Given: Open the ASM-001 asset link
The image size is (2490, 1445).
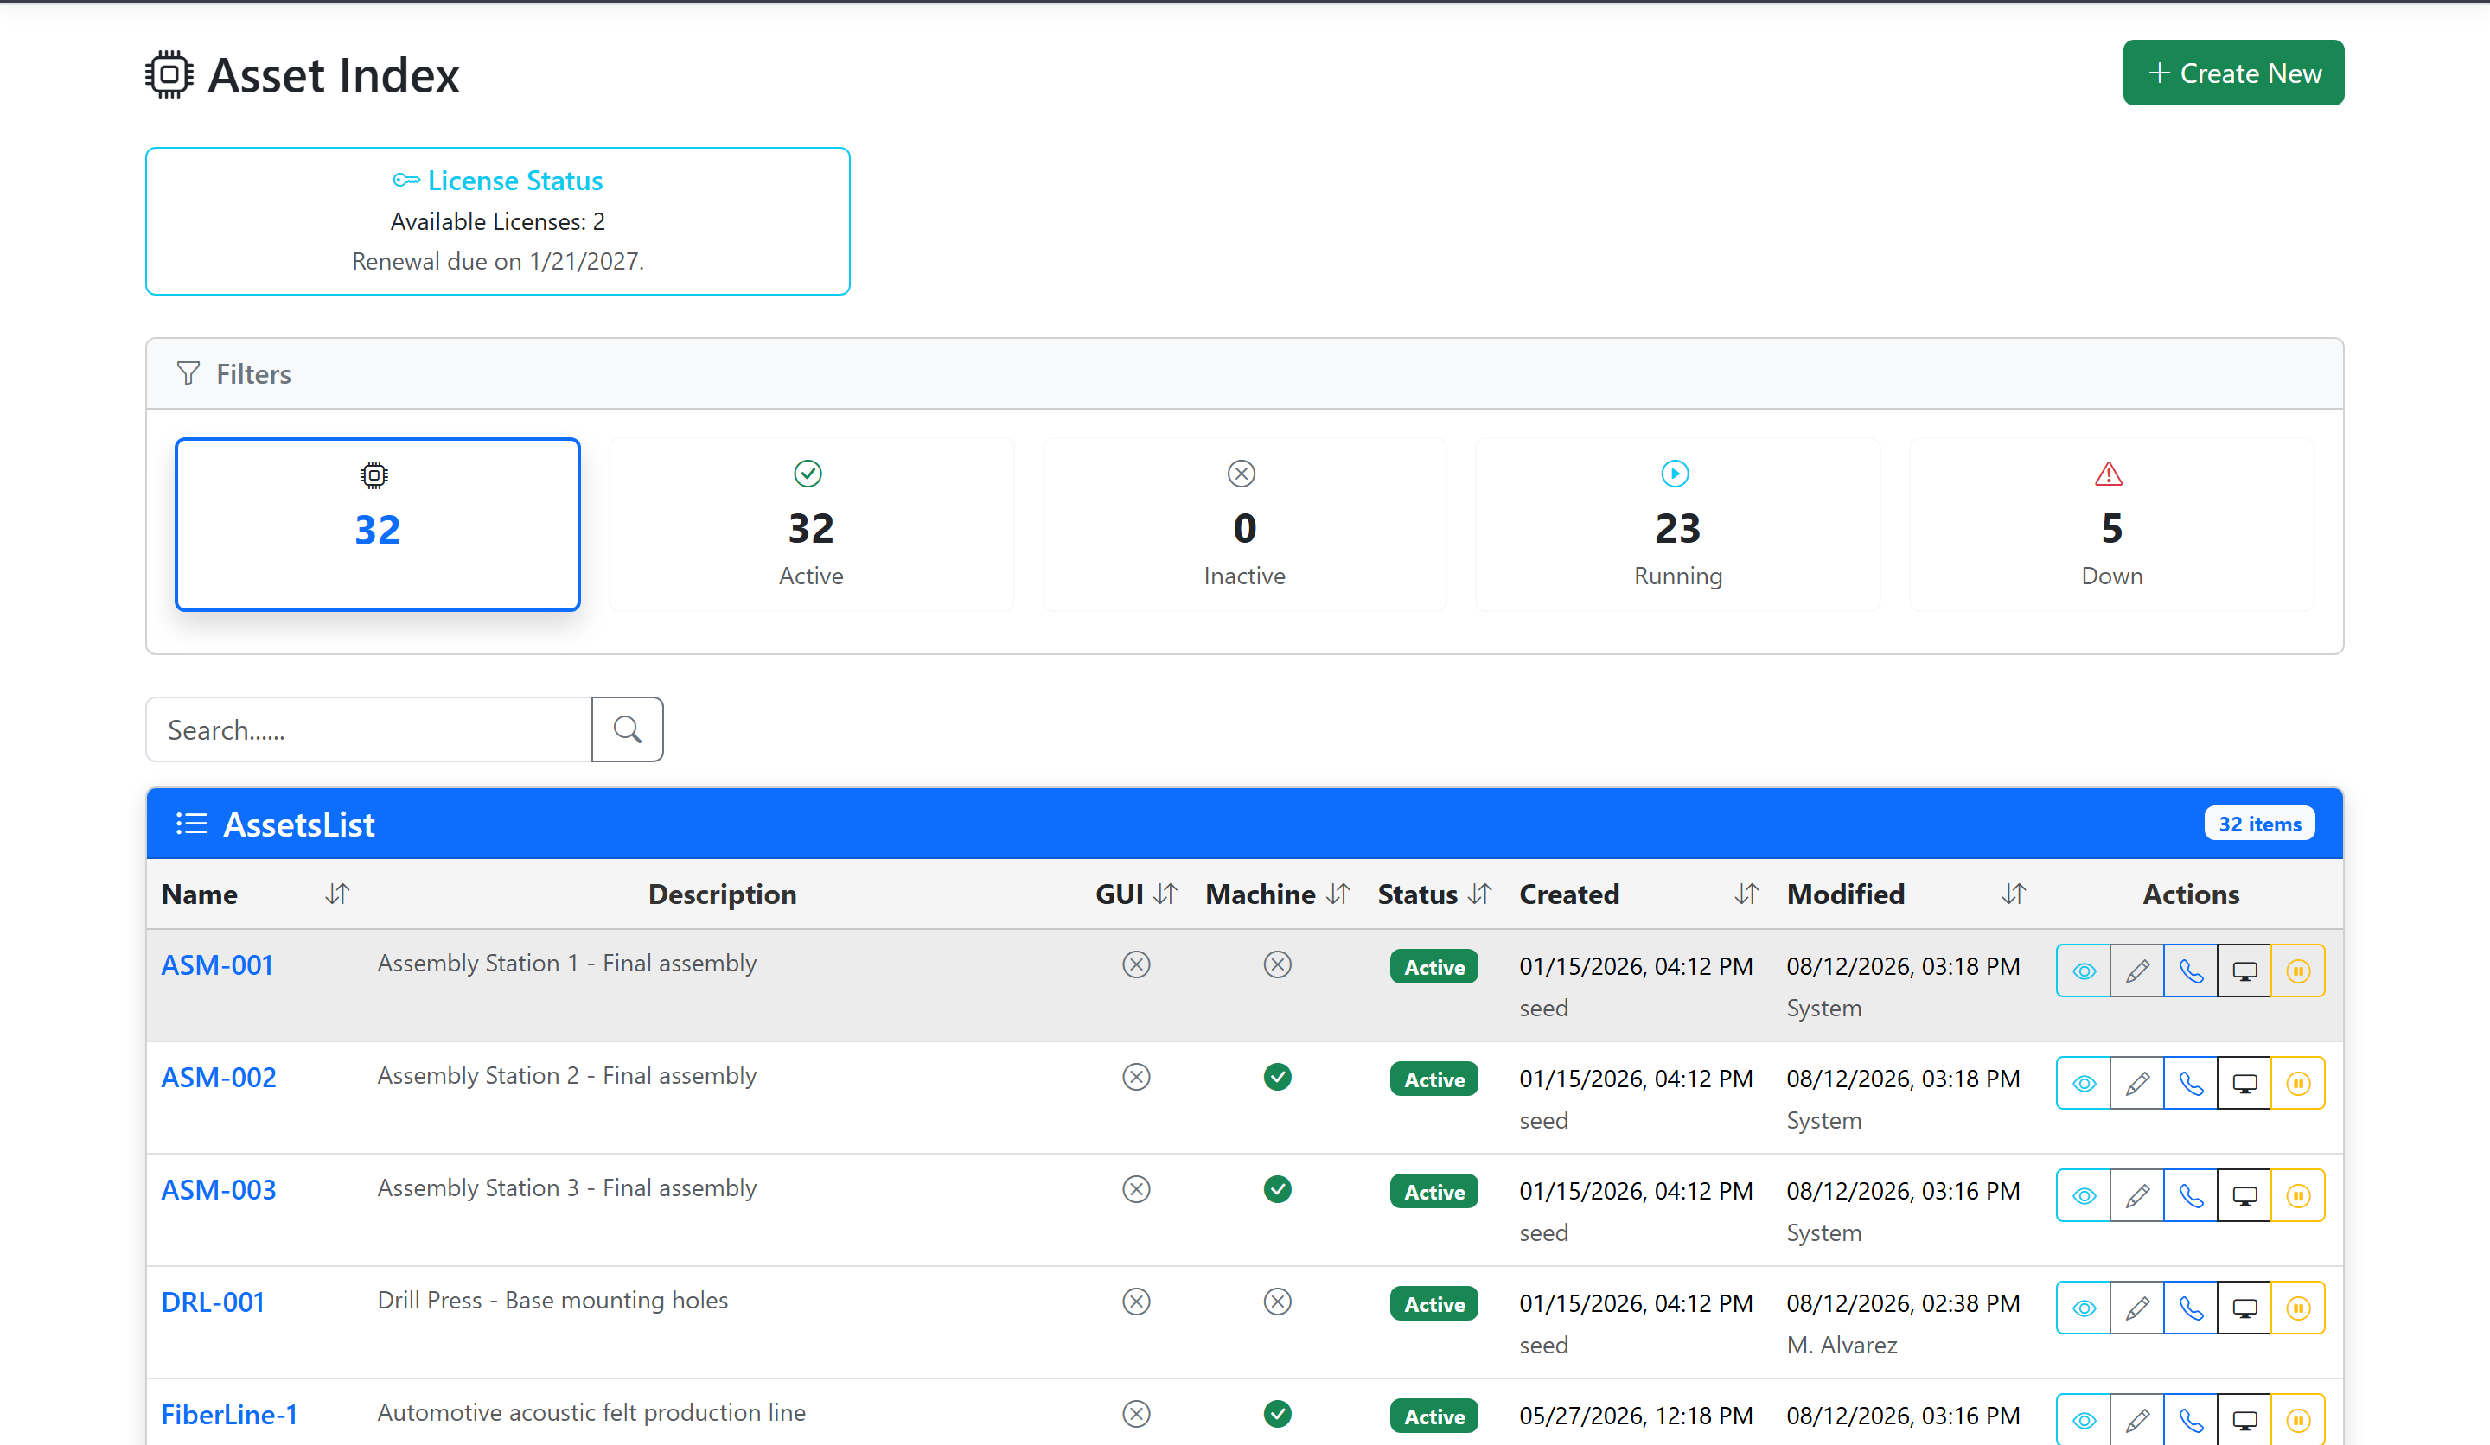Looking at the screenshot, I should click(x=217, y=965).
